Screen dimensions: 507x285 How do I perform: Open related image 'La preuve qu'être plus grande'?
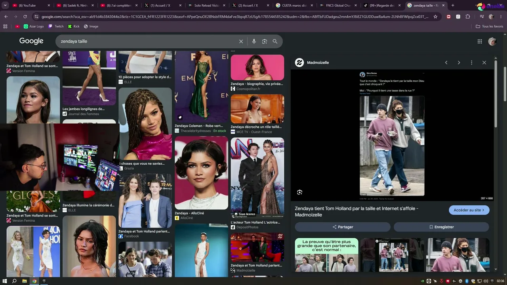[x=326, y=255]
